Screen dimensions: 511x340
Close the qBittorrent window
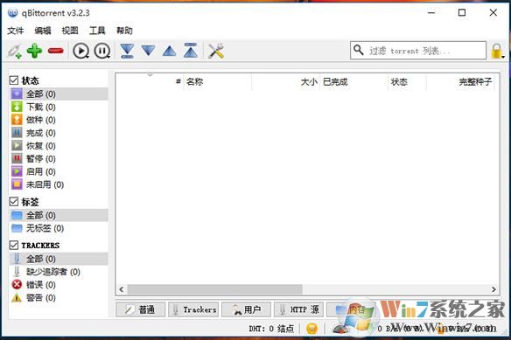(x=493, y=13)
